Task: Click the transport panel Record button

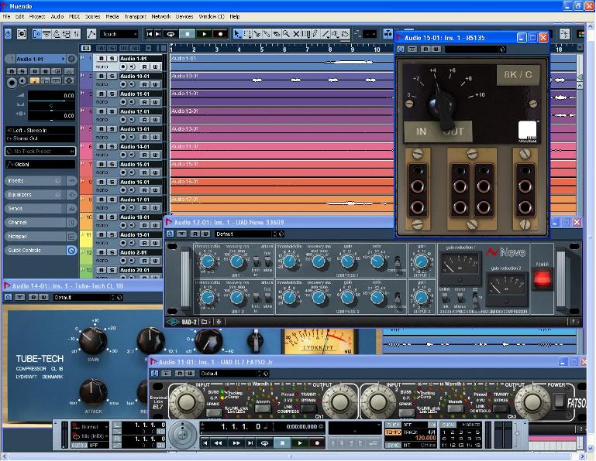Action: click(317, 442)
